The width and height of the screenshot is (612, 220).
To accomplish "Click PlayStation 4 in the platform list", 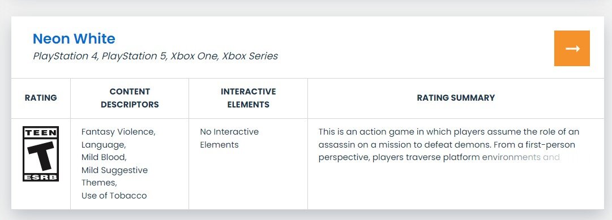I will point(66,56).
